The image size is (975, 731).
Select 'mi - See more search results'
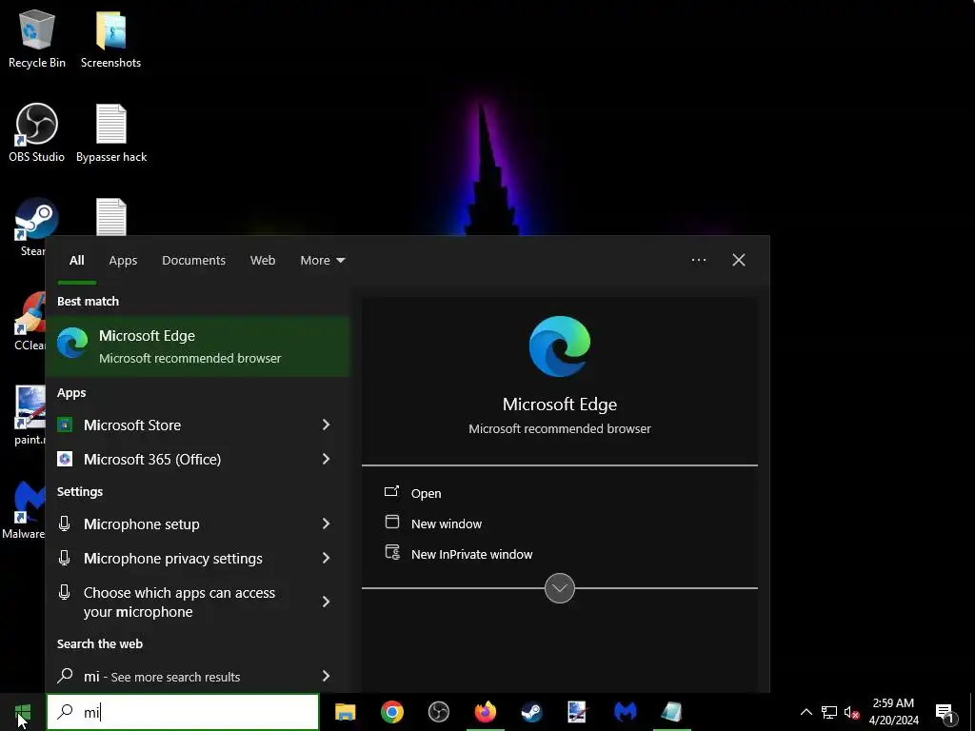pyautogui.click(x=180, y=677)
